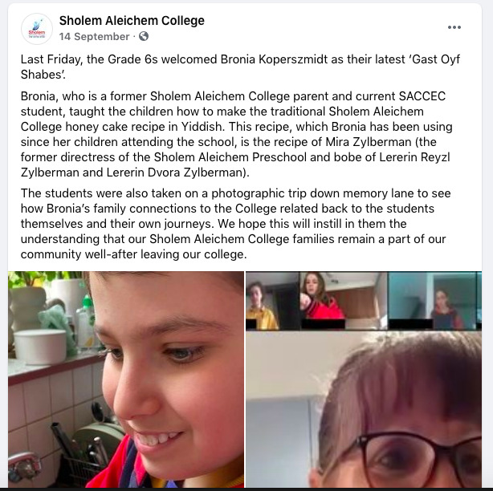Open the three-dot post options menu

tap(454, 27)
